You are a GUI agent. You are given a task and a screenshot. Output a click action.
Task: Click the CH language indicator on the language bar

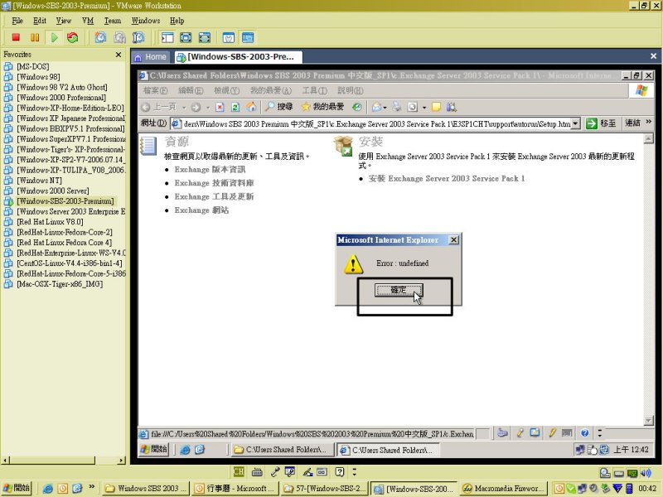tap(239, 471)
